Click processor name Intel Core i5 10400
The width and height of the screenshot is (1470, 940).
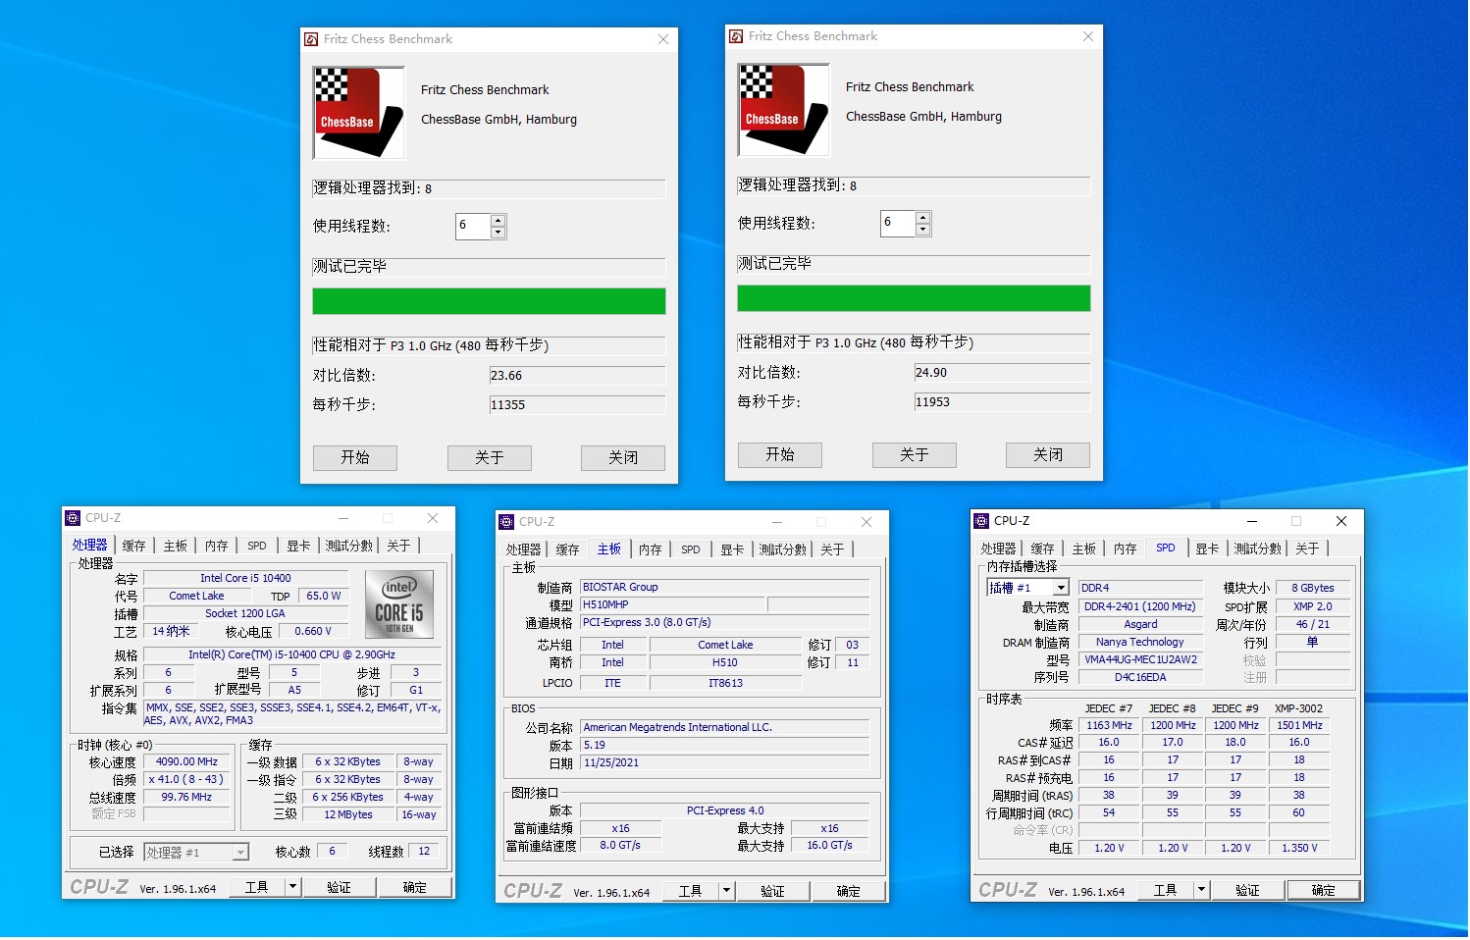pos(245,578)
